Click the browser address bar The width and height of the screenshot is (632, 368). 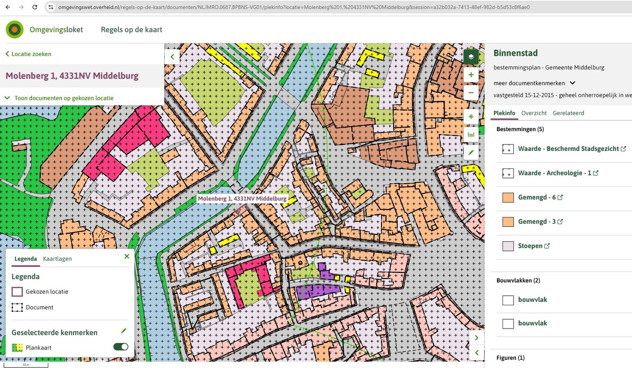pyautogui.click(x=294, y=7)
